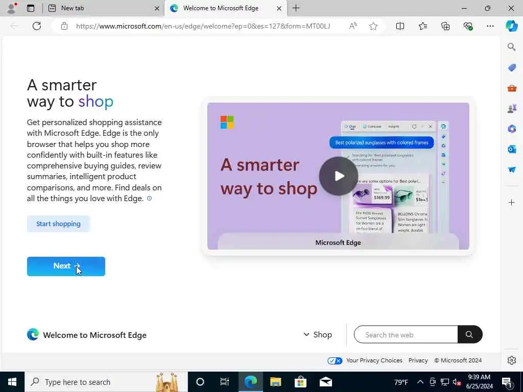This screenshot has width=523, height=392.
Task: Click the web search magnifier button
Action: 469,334
